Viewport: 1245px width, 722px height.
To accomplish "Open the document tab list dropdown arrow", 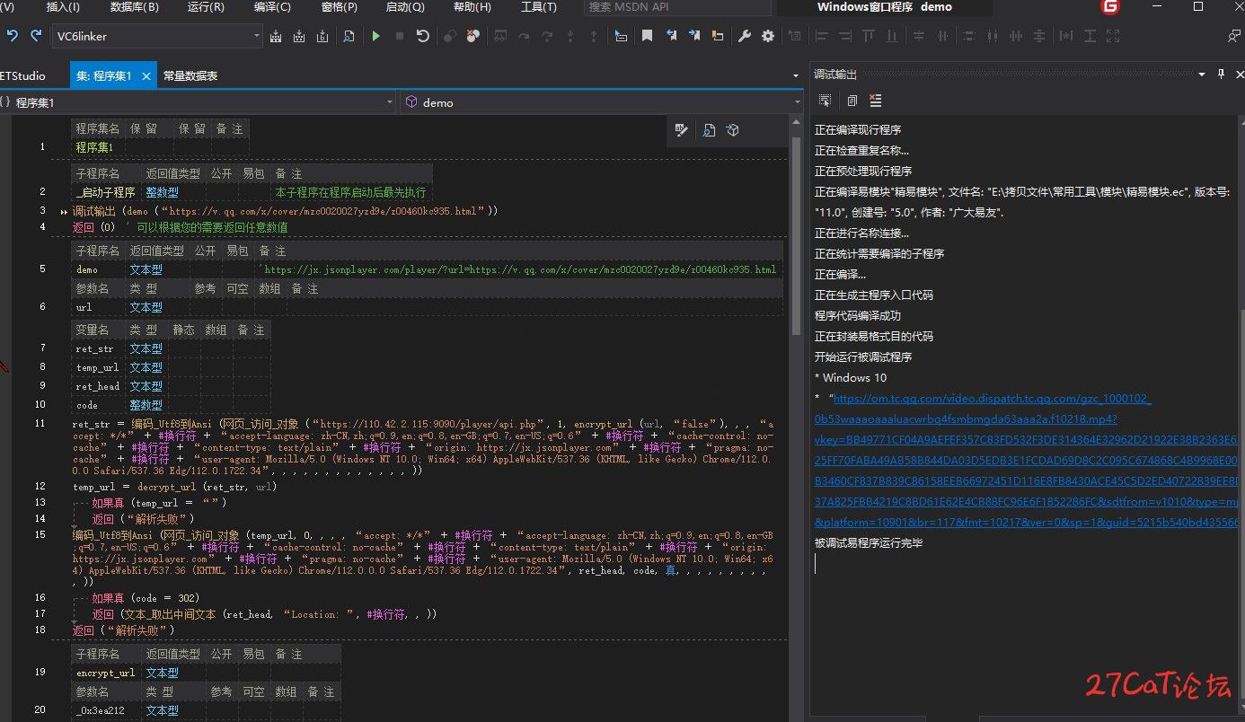I will coord(796,75).
